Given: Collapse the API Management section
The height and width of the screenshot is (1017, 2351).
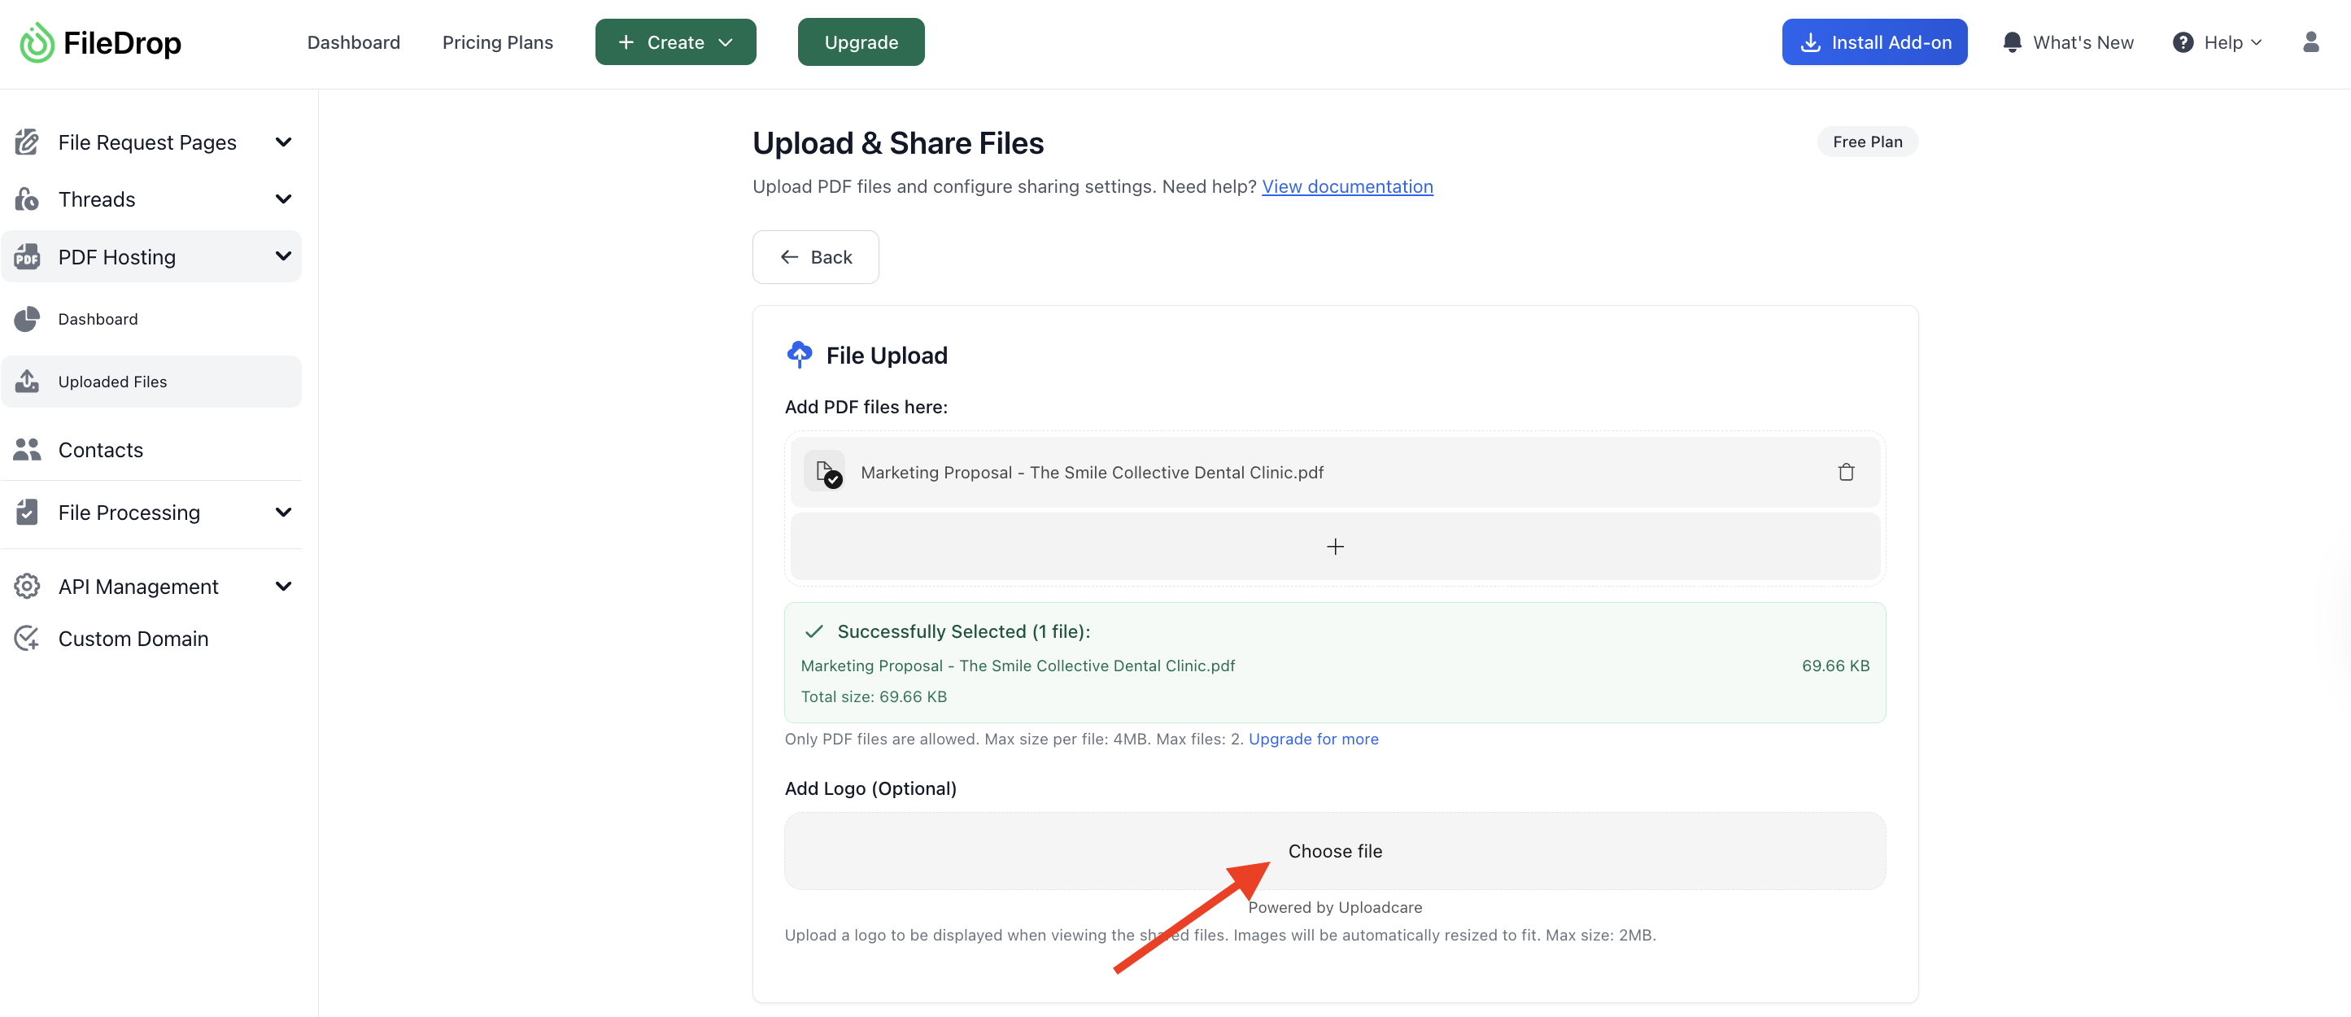Looking at the screenshot, I should (283, 585).
